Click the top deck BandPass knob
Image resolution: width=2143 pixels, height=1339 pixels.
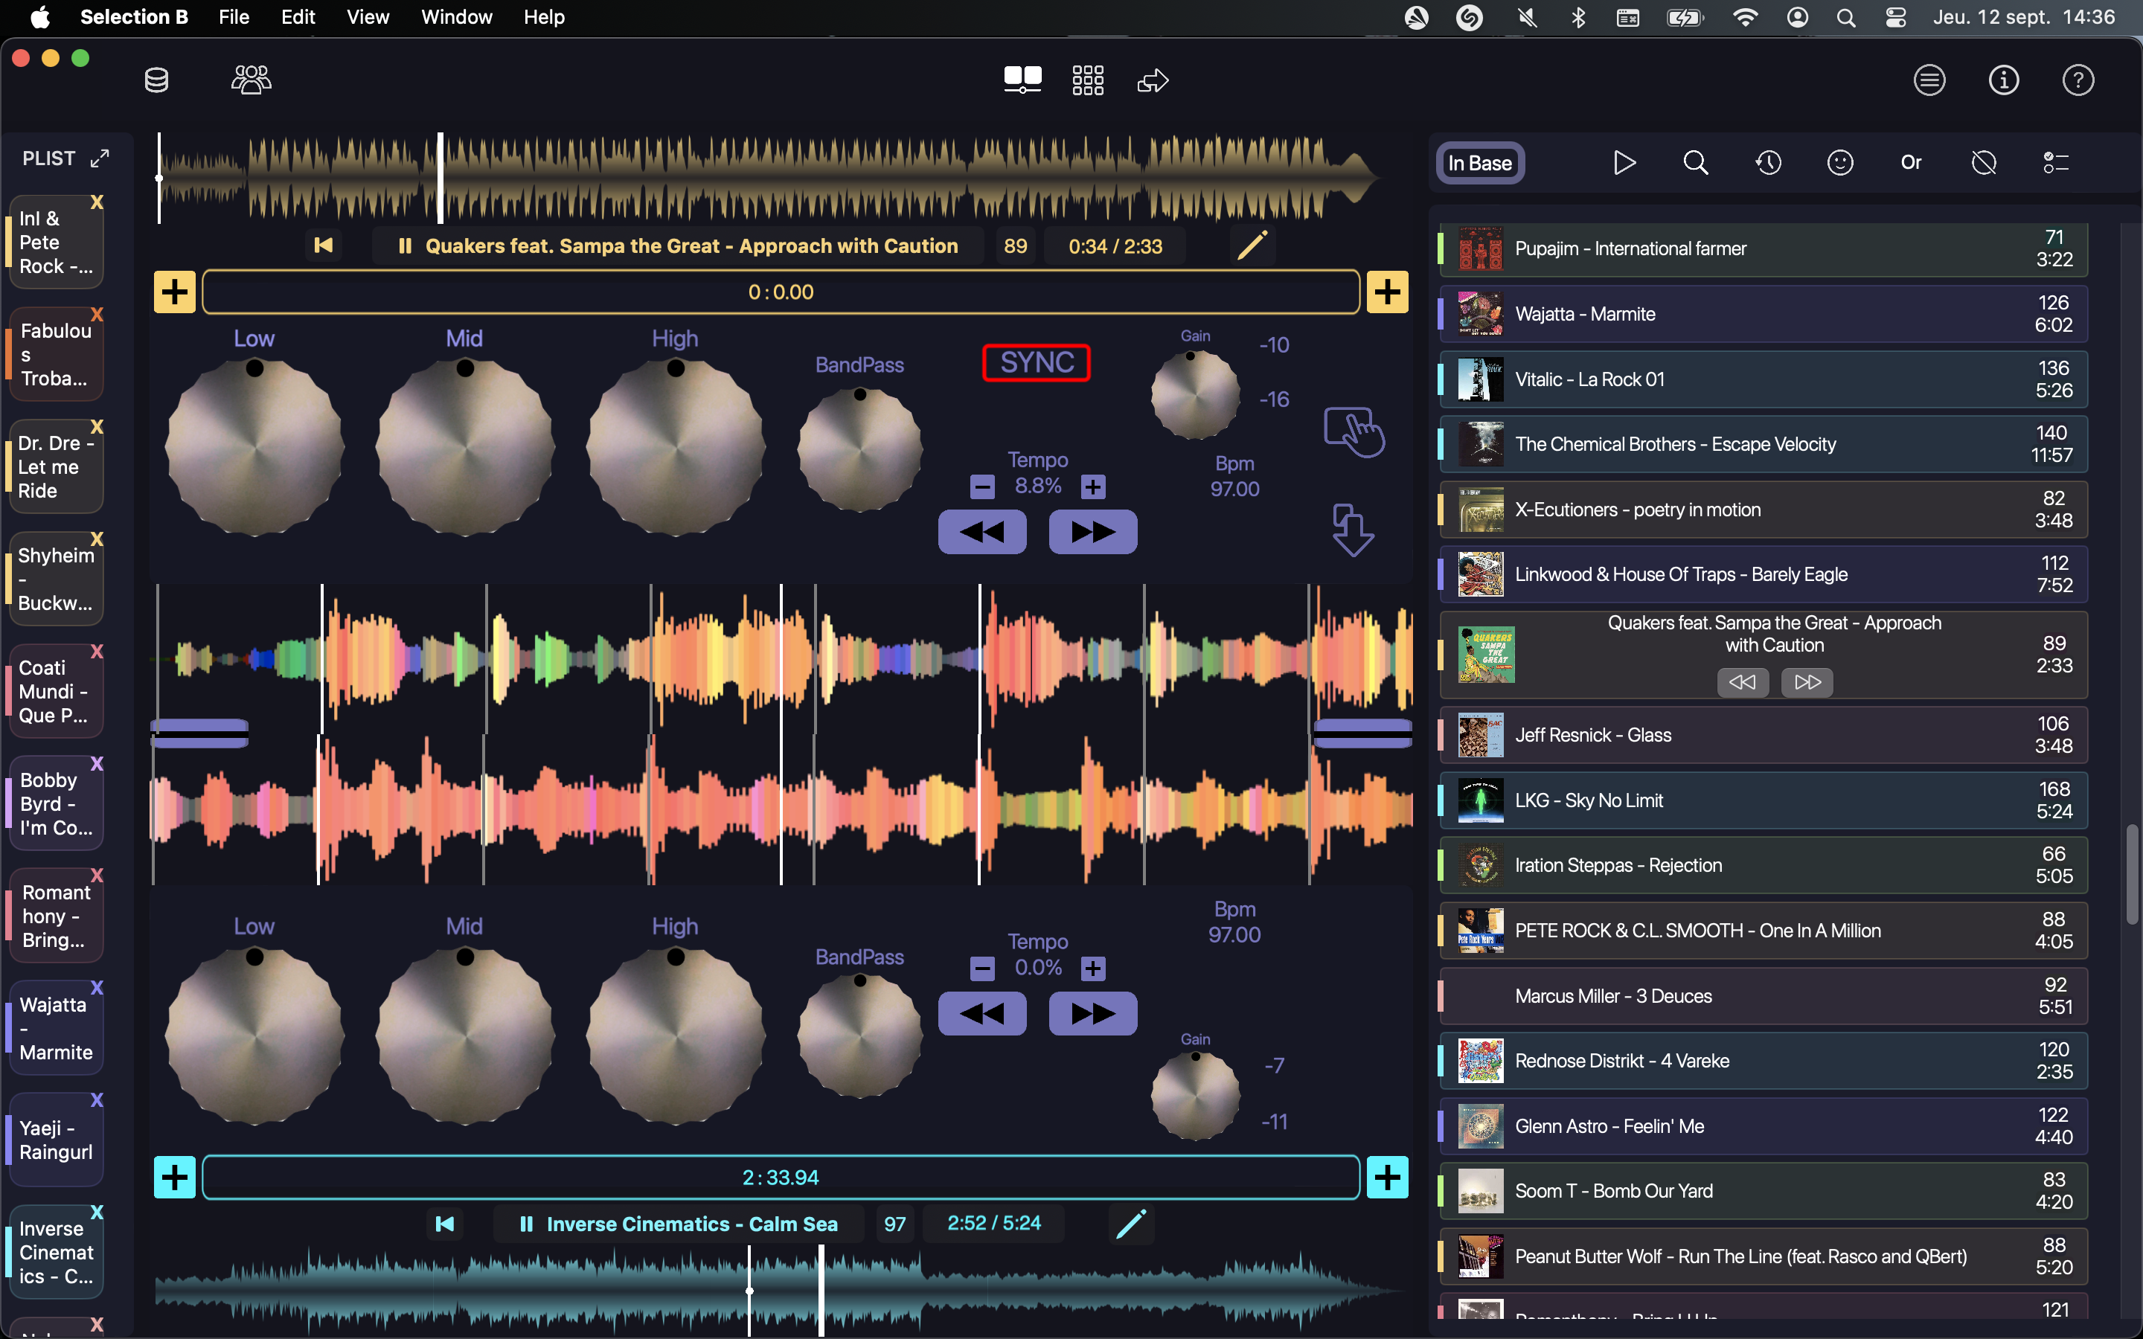click(859, 449)
